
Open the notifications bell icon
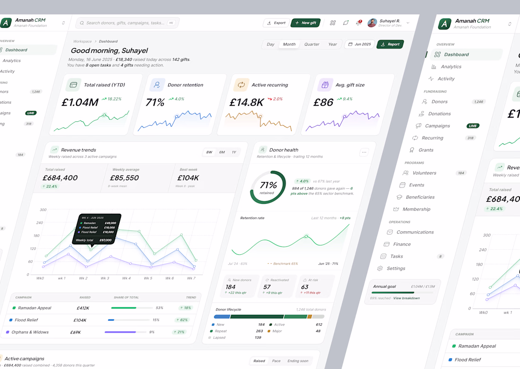click(358, 23)
